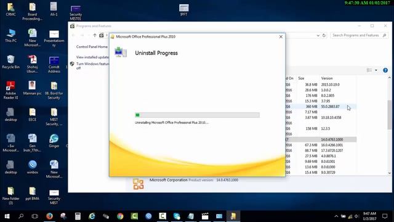394x222 pixels.
Task: Refresh the Programs and Features list
Action: (x=324, y=36)
